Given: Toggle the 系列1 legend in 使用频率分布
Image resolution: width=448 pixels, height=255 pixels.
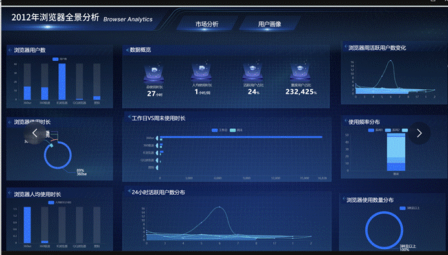Looking at the screenshot, I should pos(375,130).
